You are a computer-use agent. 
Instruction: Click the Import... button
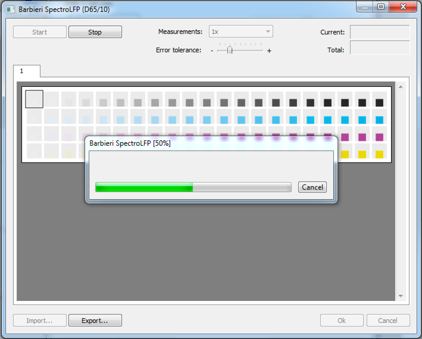pos(40,320)
